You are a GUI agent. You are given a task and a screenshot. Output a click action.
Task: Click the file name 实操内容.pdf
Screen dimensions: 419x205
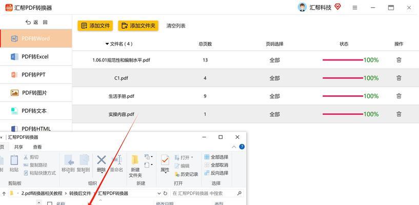[x=122, y=114]
